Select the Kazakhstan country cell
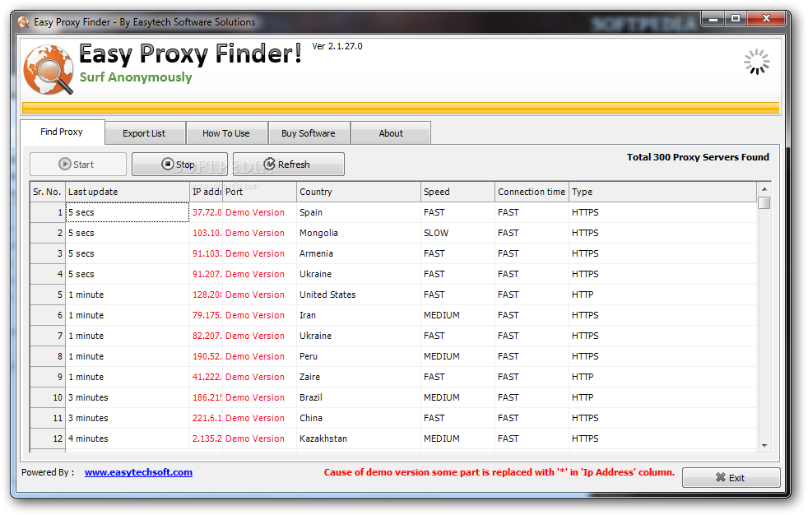 [x=359, y=438]
